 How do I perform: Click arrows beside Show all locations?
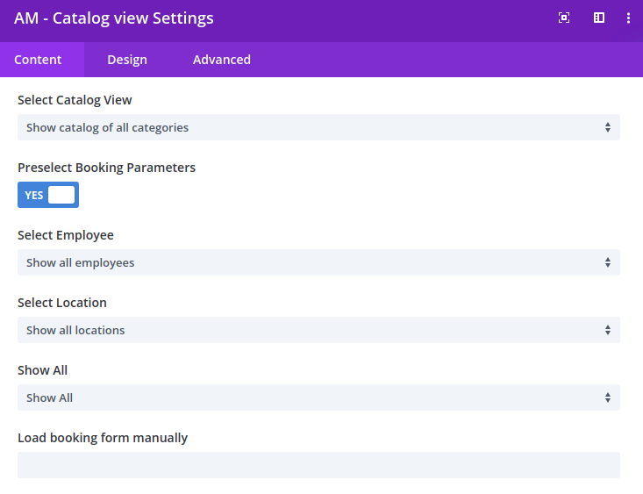click(x=608, y=330)
